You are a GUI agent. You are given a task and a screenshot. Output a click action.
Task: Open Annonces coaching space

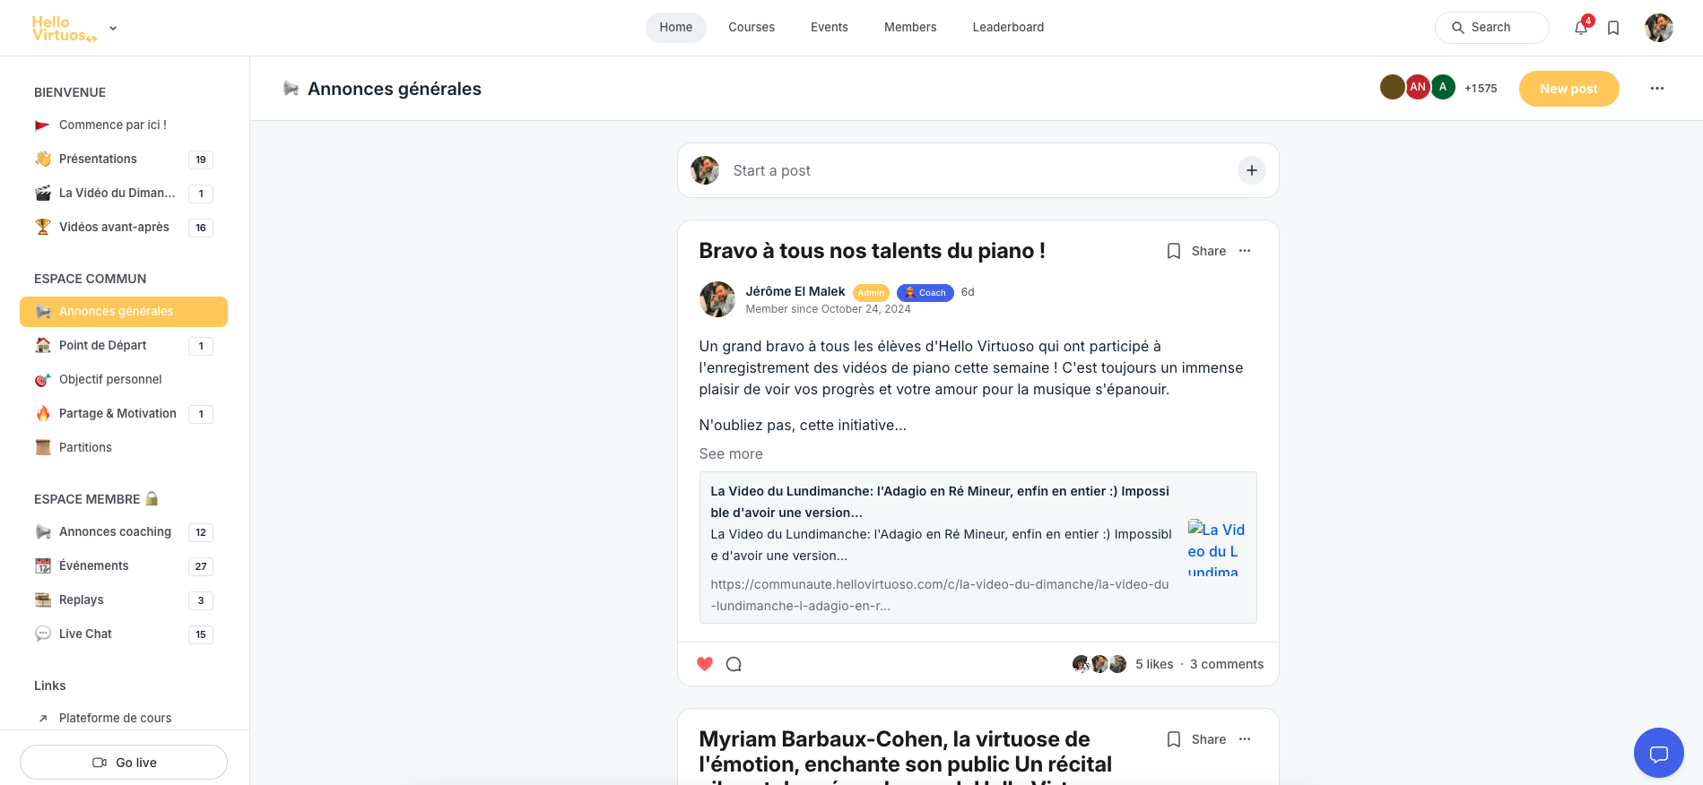pyautogui.click(x=124, y=531)
